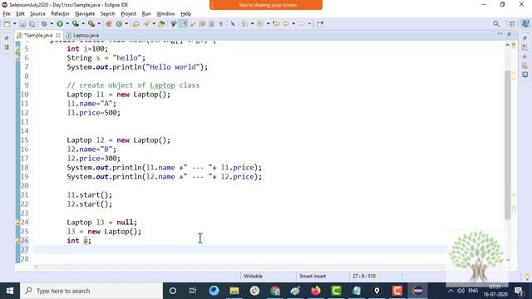Expand the External Tools dropdown arrow
The width and height of the screenshot is (532, 299).
(99, 24)
